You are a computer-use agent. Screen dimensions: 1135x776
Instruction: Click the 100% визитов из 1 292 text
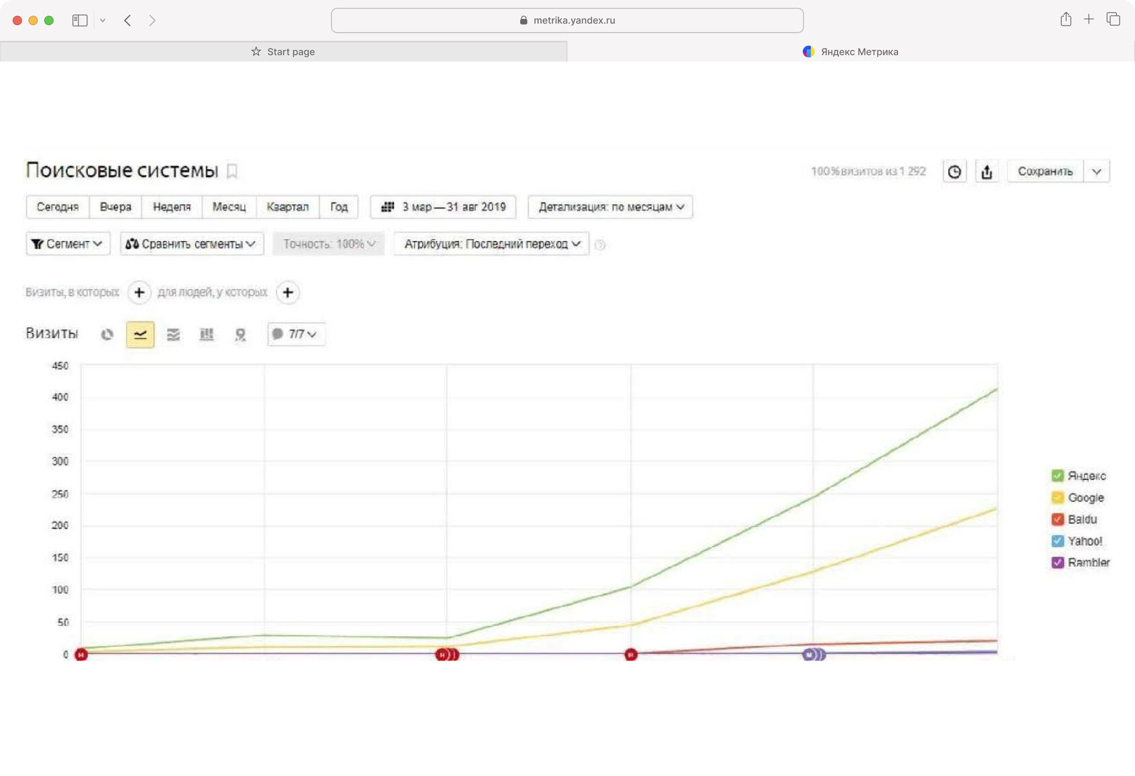(868, 172)
